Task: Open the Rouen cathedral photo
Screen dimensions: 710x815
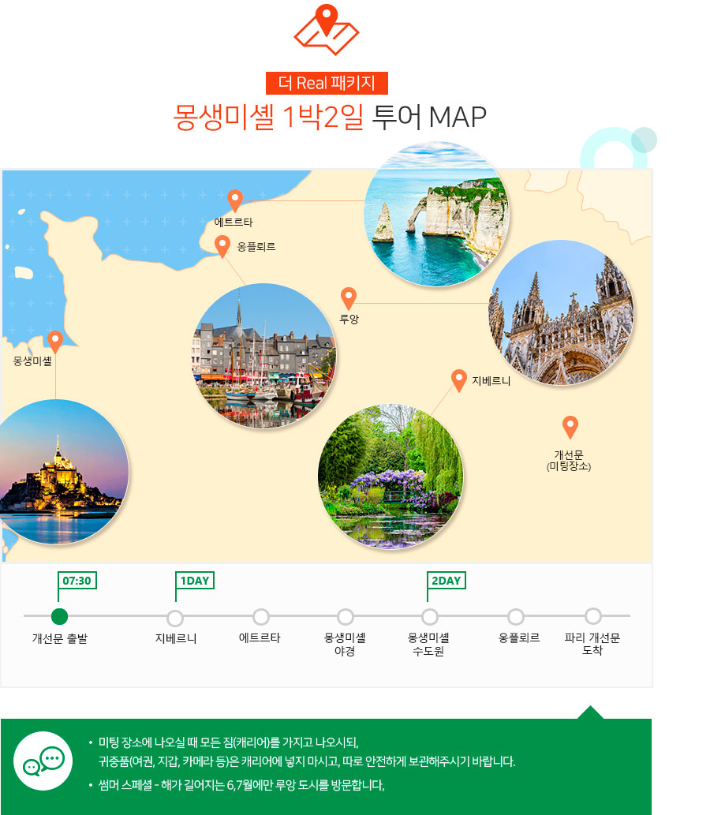Action: point(562,312)
